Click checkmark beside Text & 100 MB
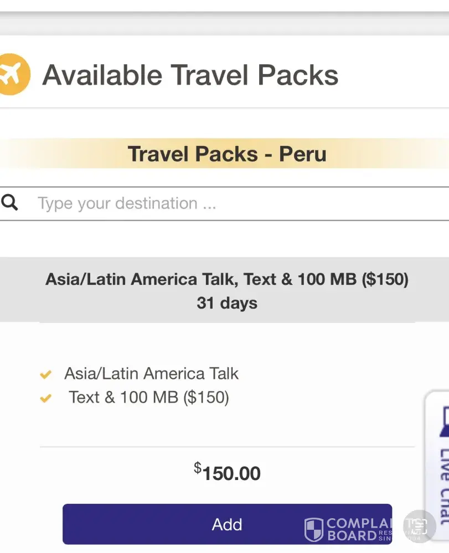449x553 pixels. pos(46,398)
